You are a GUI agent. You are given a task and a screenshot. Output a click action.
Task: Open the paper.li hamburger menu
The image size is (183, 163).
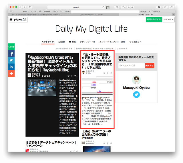click(11, 19)
